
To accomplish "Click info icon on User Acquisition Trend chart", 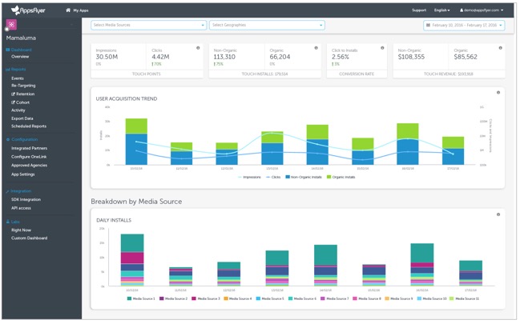I will [498, 93].
